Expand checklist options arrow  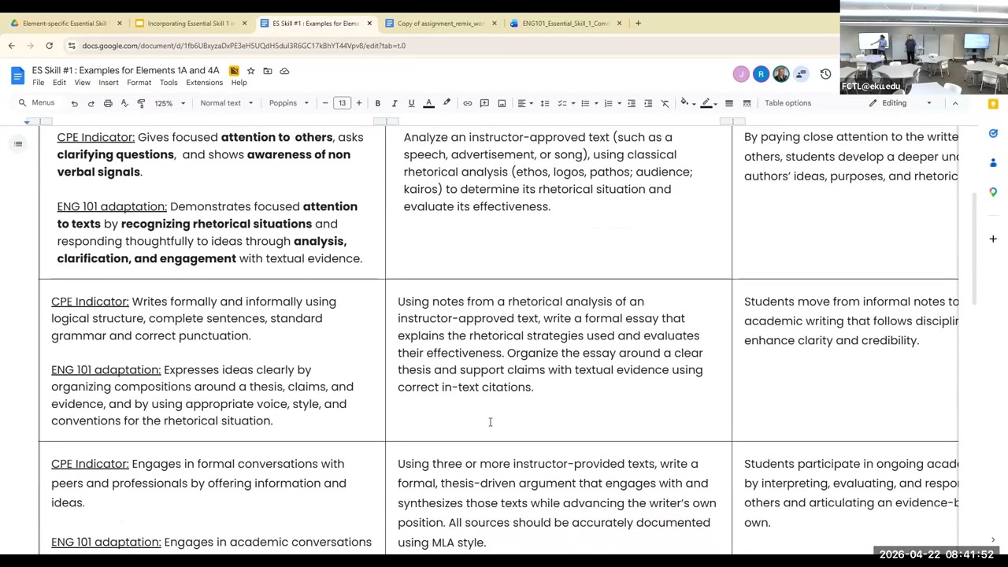[x=573, y=103]
